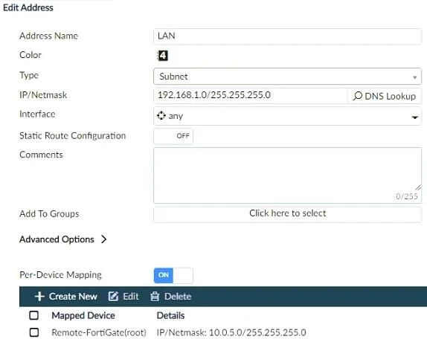The height and width of the screenshot is (339, 427).
Task: Click the trash can Delete icon
Action: [x=155, y=297]
